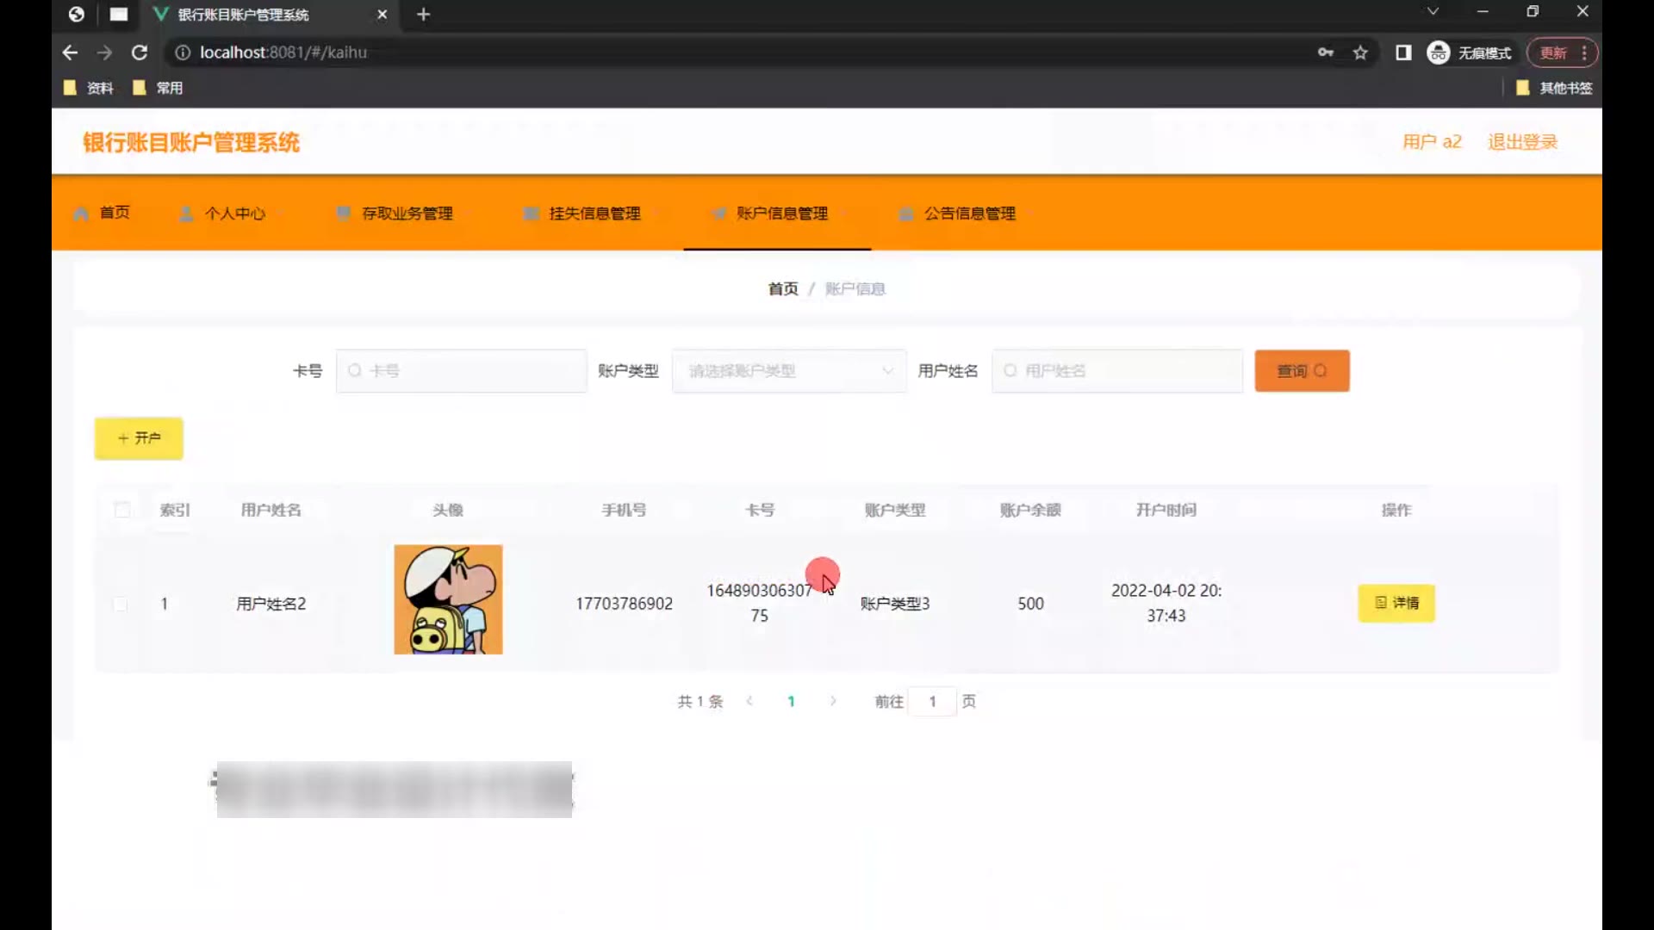Expand the 账户类型 dropdown
The width and height of the screenshot is (1654, 930).
[x=788, y=371]
